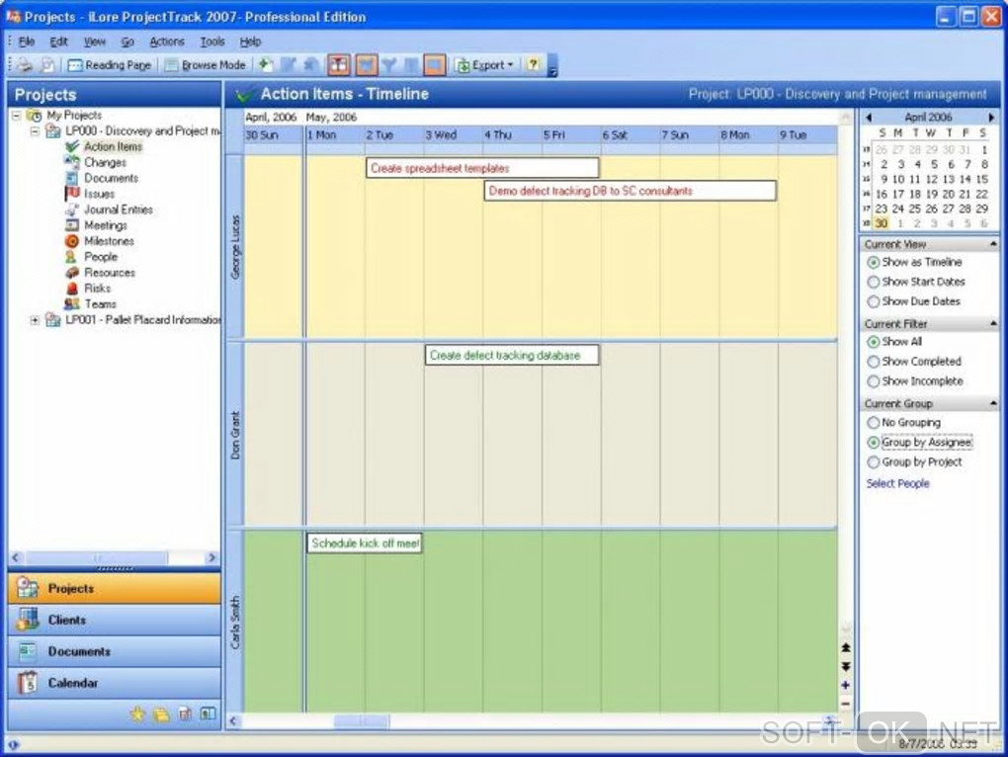Click the yellow star icon in the navigation footer
Viewport: 1008px width, 757px height.
point(137,714)
